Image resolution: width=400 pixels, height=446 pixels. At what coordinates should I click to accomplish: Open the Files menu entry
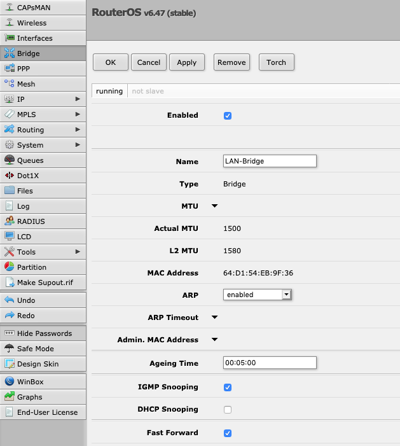43,191
